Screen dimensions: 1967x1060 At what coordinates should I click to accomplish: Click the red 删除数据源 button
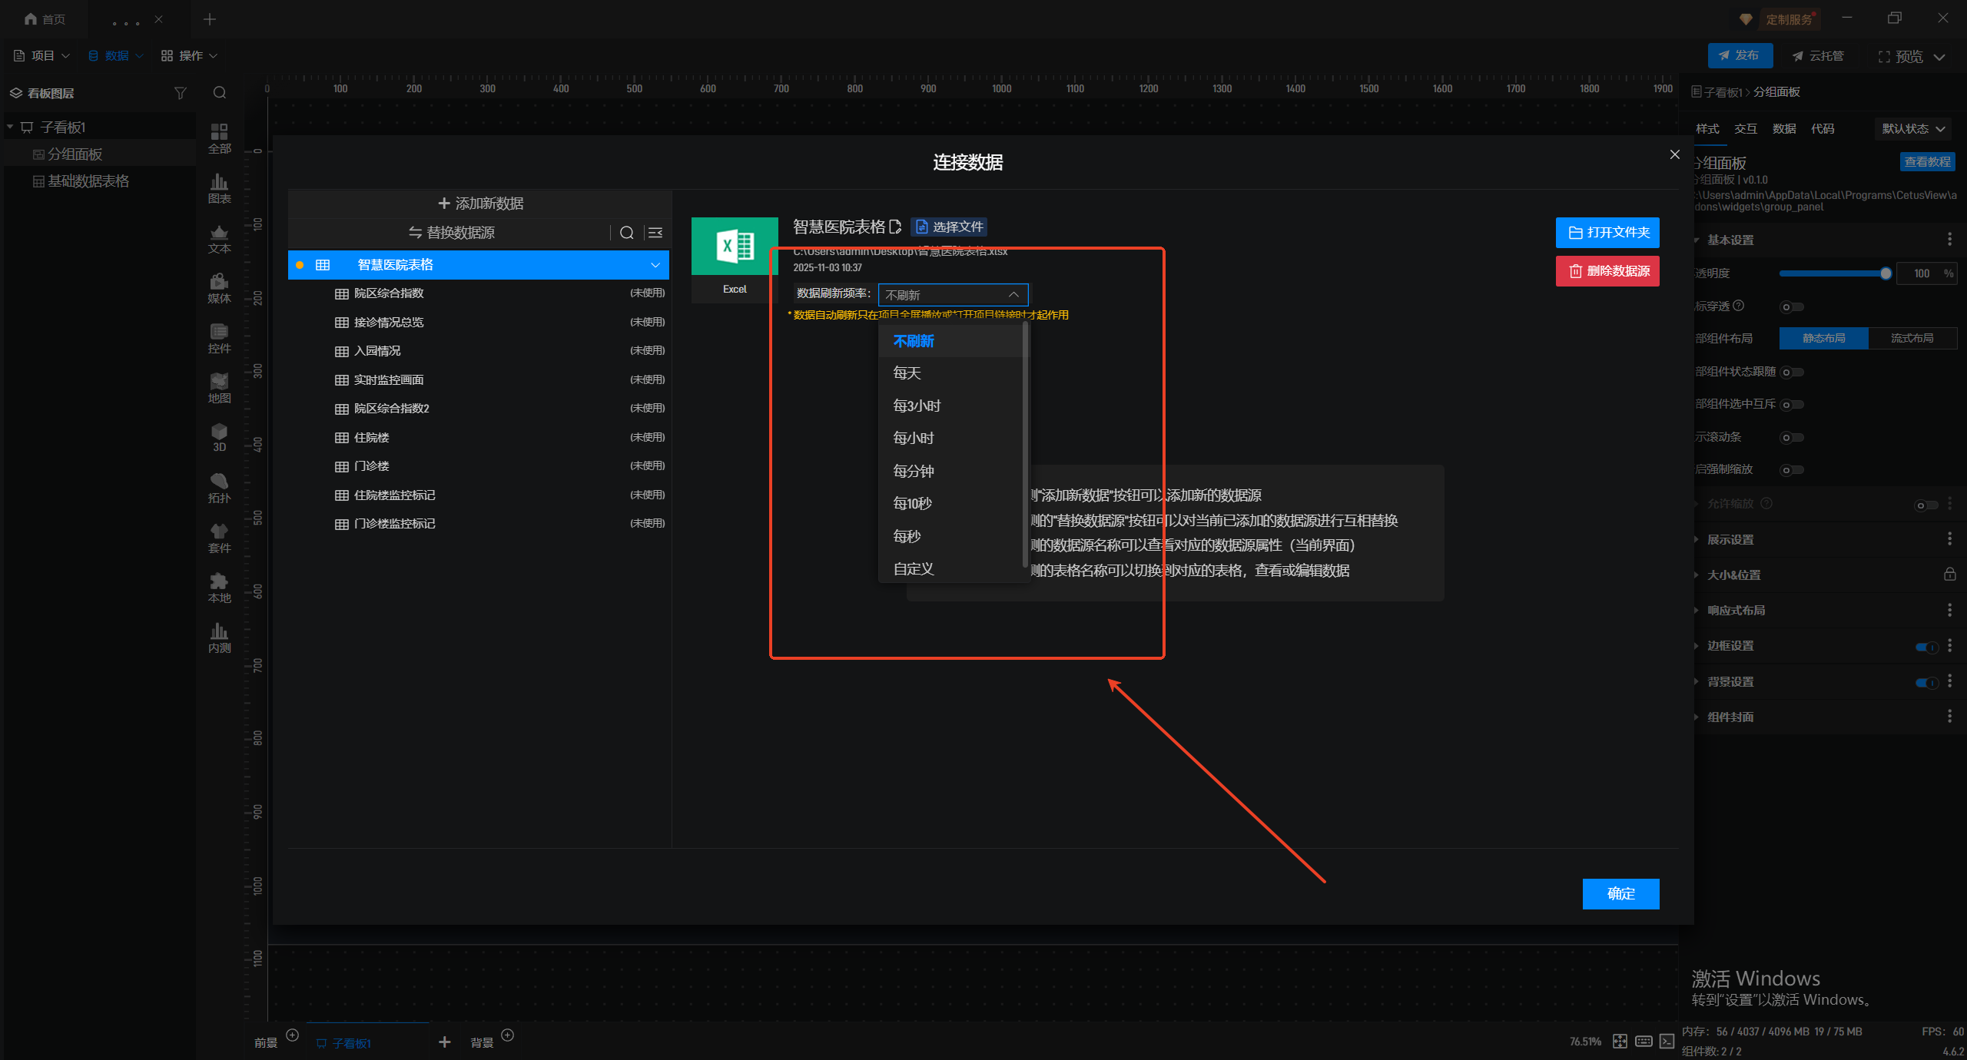click(1607, 271)
